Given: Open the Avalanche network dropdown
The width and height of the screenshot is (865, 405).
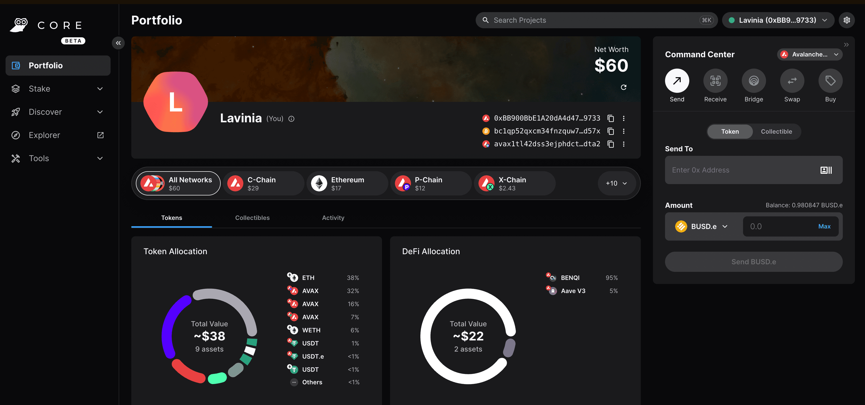Looking at the screenshot, I should tap(809, 54).
